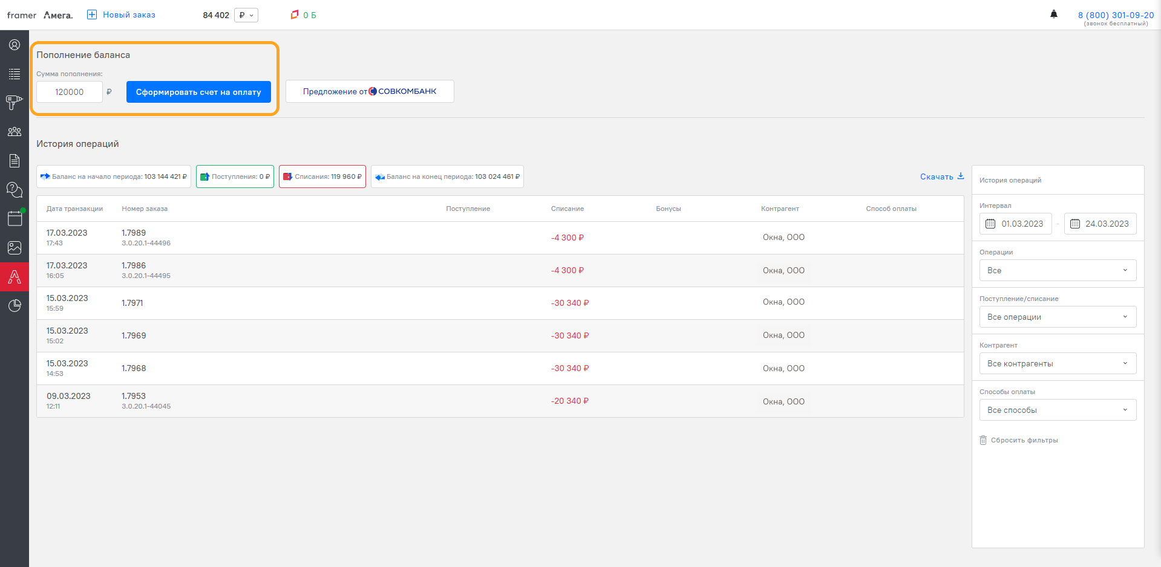Click Сформировать счет на оплату button
Viewport: 1161px width, 567px height.
tap(198, 92)
